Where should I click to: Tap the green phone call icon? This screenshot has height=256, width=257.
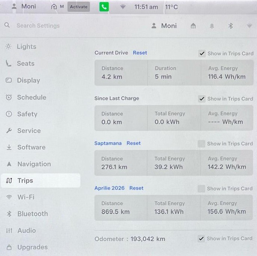click(104, 7)
